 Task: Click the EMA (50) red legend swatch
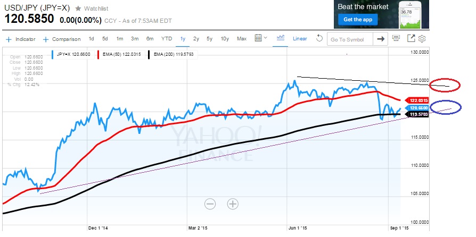[x=100, y=54]
